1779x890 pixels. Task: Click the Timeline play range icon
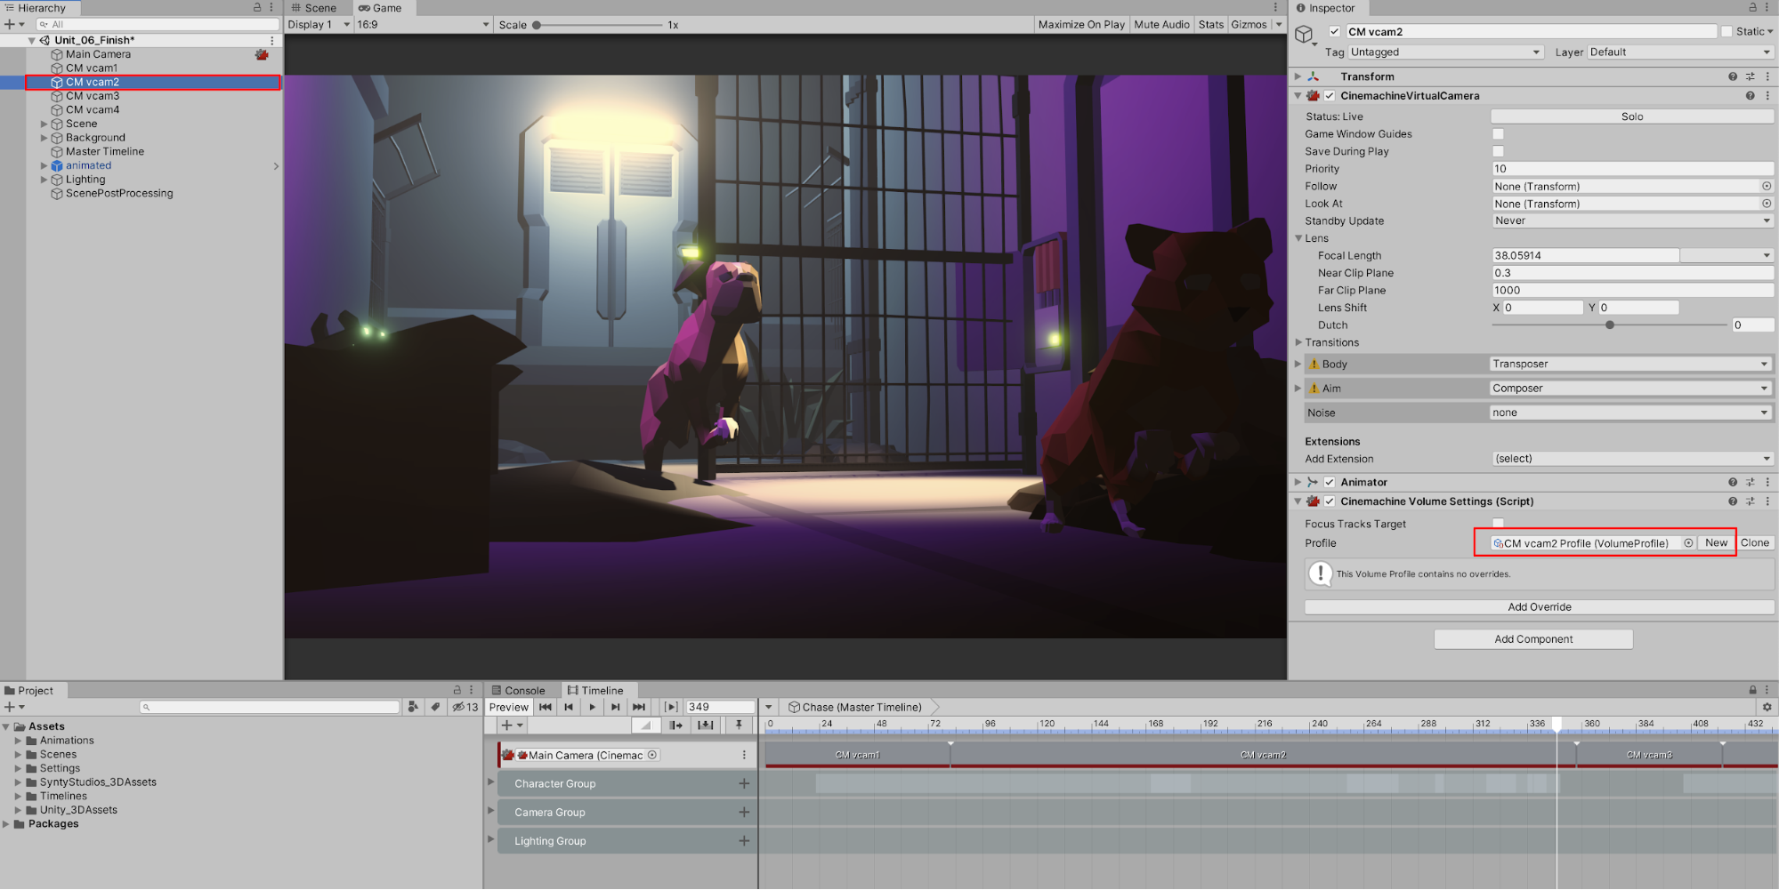pos(671,707)
